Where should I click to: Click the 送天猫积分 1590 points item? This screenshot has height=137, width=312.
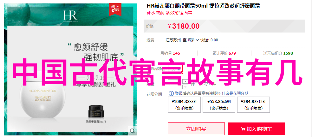pyautogui.click(x=278, y=53)
